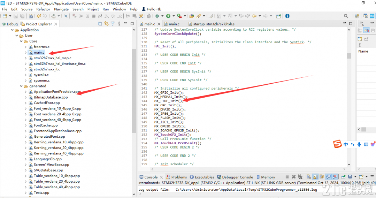Switch to startup_stm32h7s7l8hxh.s editor tab

[212, 24]
